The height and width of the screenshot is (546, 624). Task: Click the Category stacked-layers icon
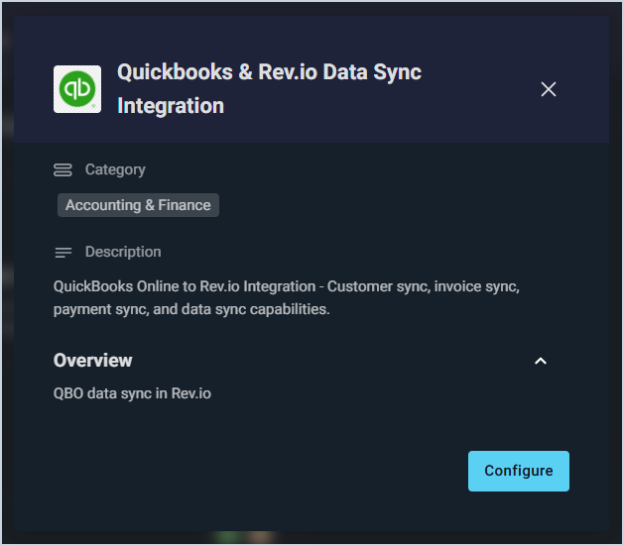62,170
